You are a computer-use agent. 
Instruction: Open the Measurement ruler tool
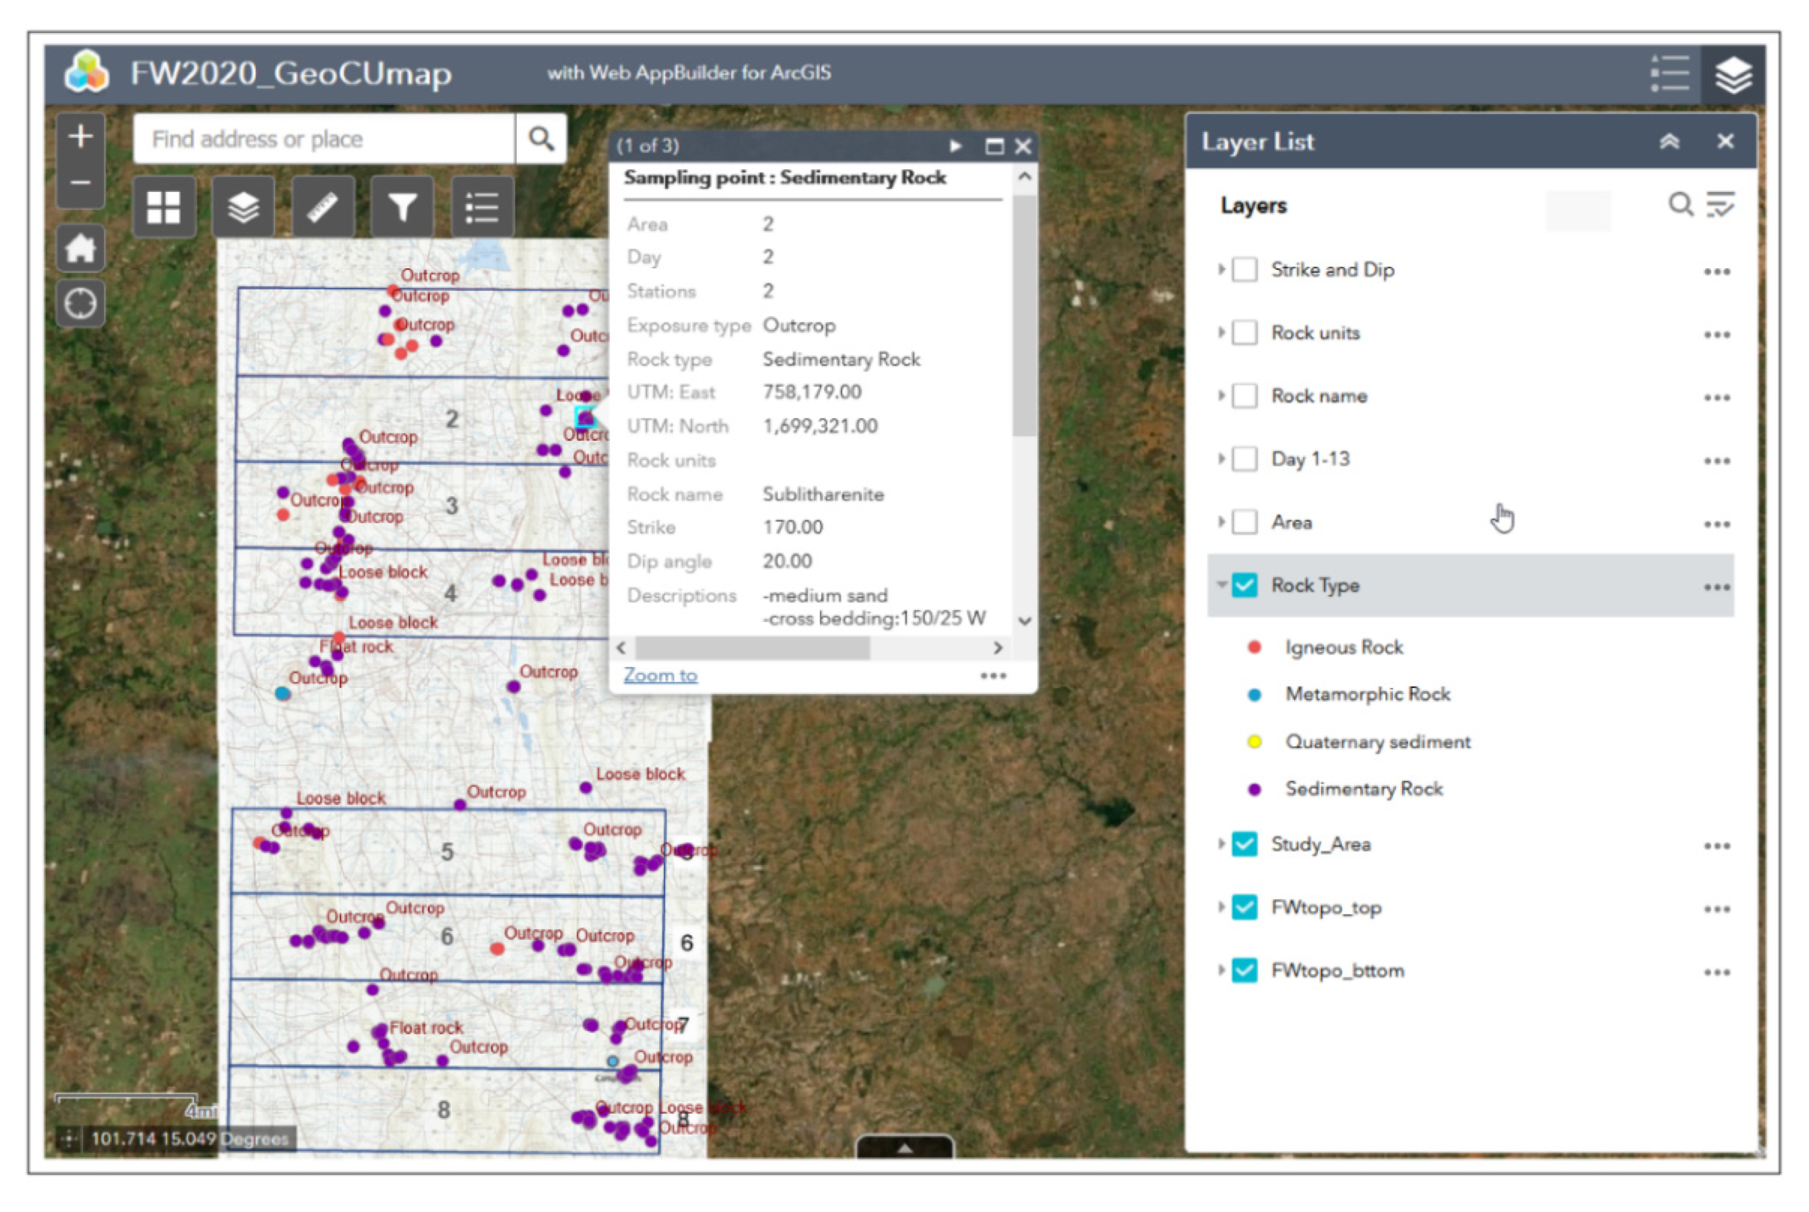pyautogui.click(x=323, y=207)
